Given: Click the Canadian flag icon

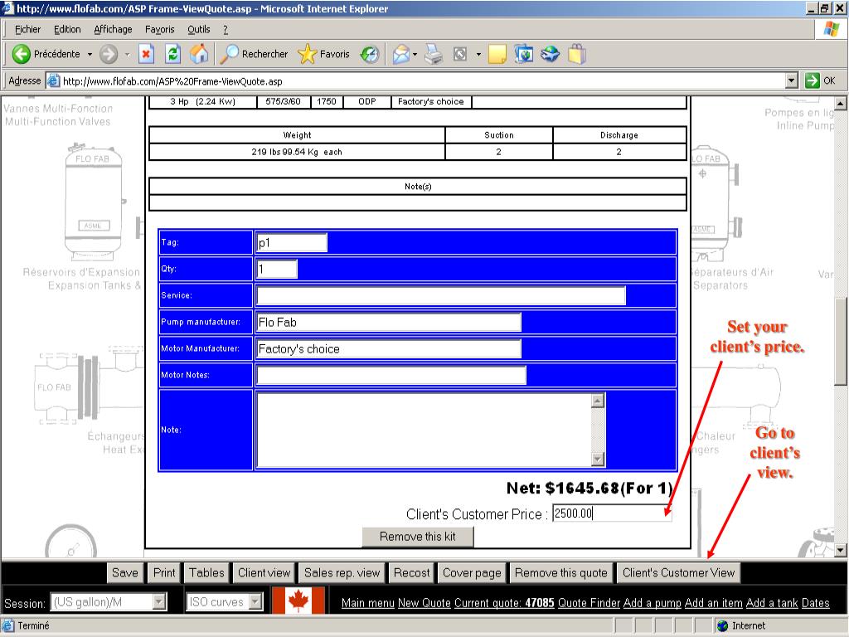Looking at the screenshot, I should pos(298,601).
